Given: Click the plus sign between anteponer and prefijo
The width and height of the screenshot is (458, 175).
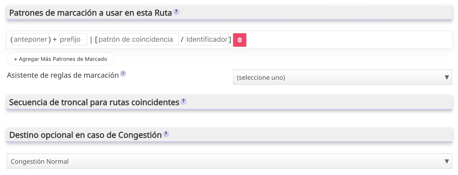Looking at the screenshot, I should coord(55,39).
